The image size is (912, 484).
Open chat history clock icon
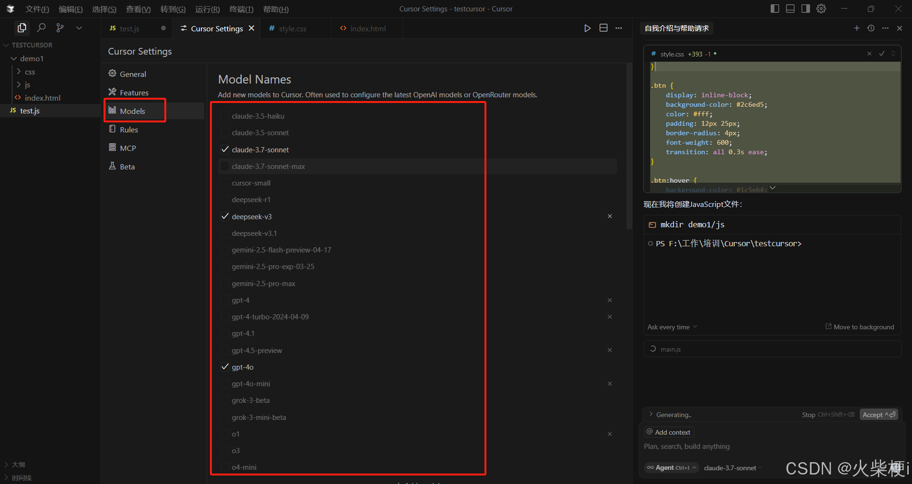[x=871, y=28]
